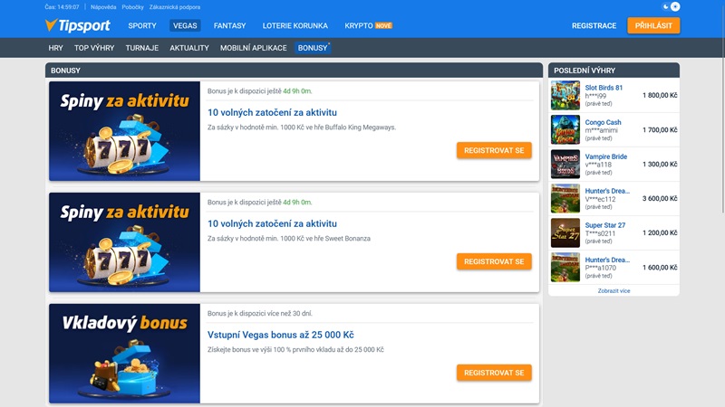Click the POSLEDNÍ VÝHRY panel header
Image resolution: width=725 pixels, height=407 pixels.
[x=614, y=71]
